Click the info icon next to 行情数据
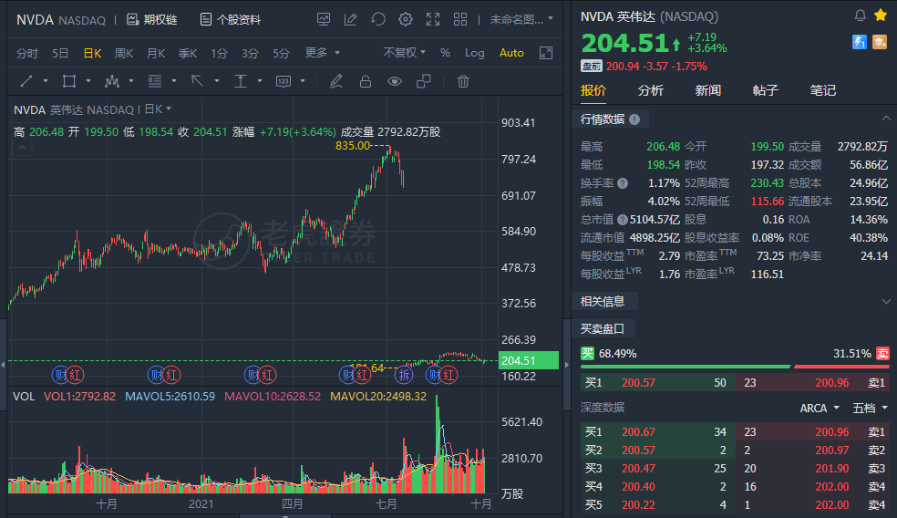 [634, 119]
